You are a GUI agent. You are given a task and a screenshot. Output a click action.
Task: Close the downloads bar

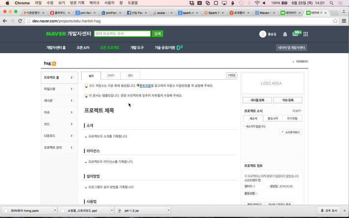(x=345, y=211)
